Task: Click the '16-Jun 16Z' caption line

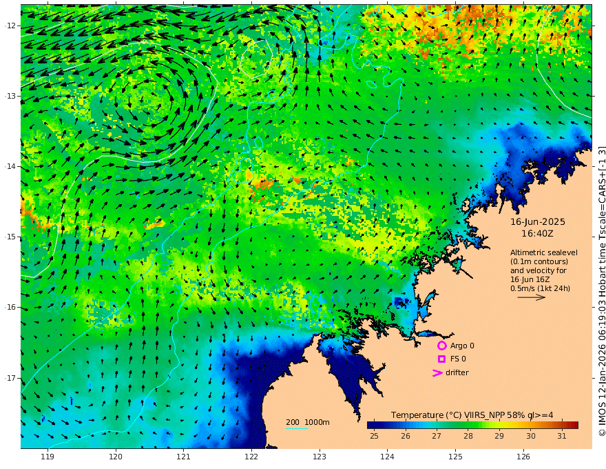Action: click(530, 279)
